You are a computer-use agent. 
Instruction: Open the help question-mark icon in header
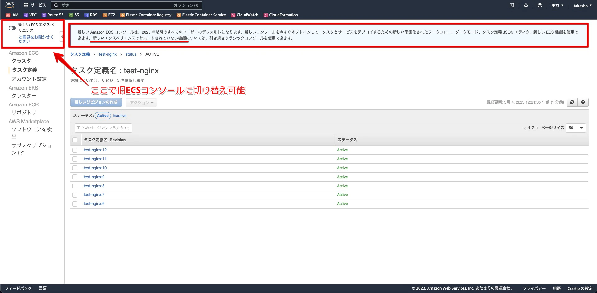(x=540, y=5)
